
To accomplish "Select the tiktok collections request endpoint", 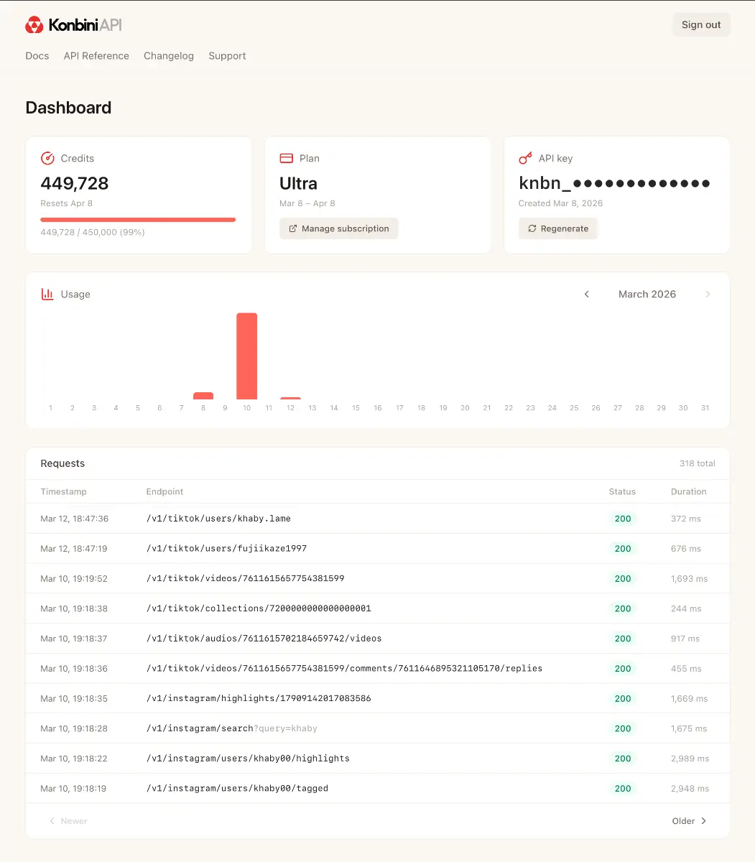I will coord(259,608).
